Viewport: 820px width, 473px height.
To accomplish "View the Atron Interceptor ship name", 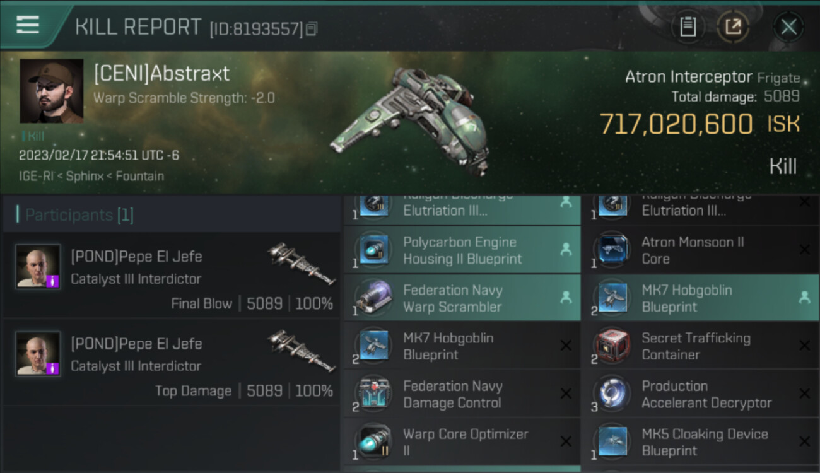I will coord(689,77).
